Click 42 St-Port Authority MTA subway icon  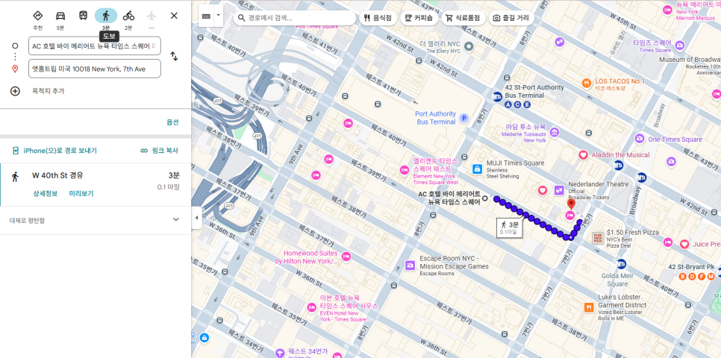click(x=497, y=96)
